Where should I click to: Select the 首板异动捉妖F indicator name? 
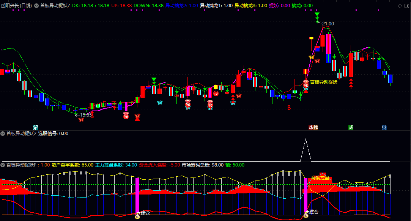(x=21, y=165)
